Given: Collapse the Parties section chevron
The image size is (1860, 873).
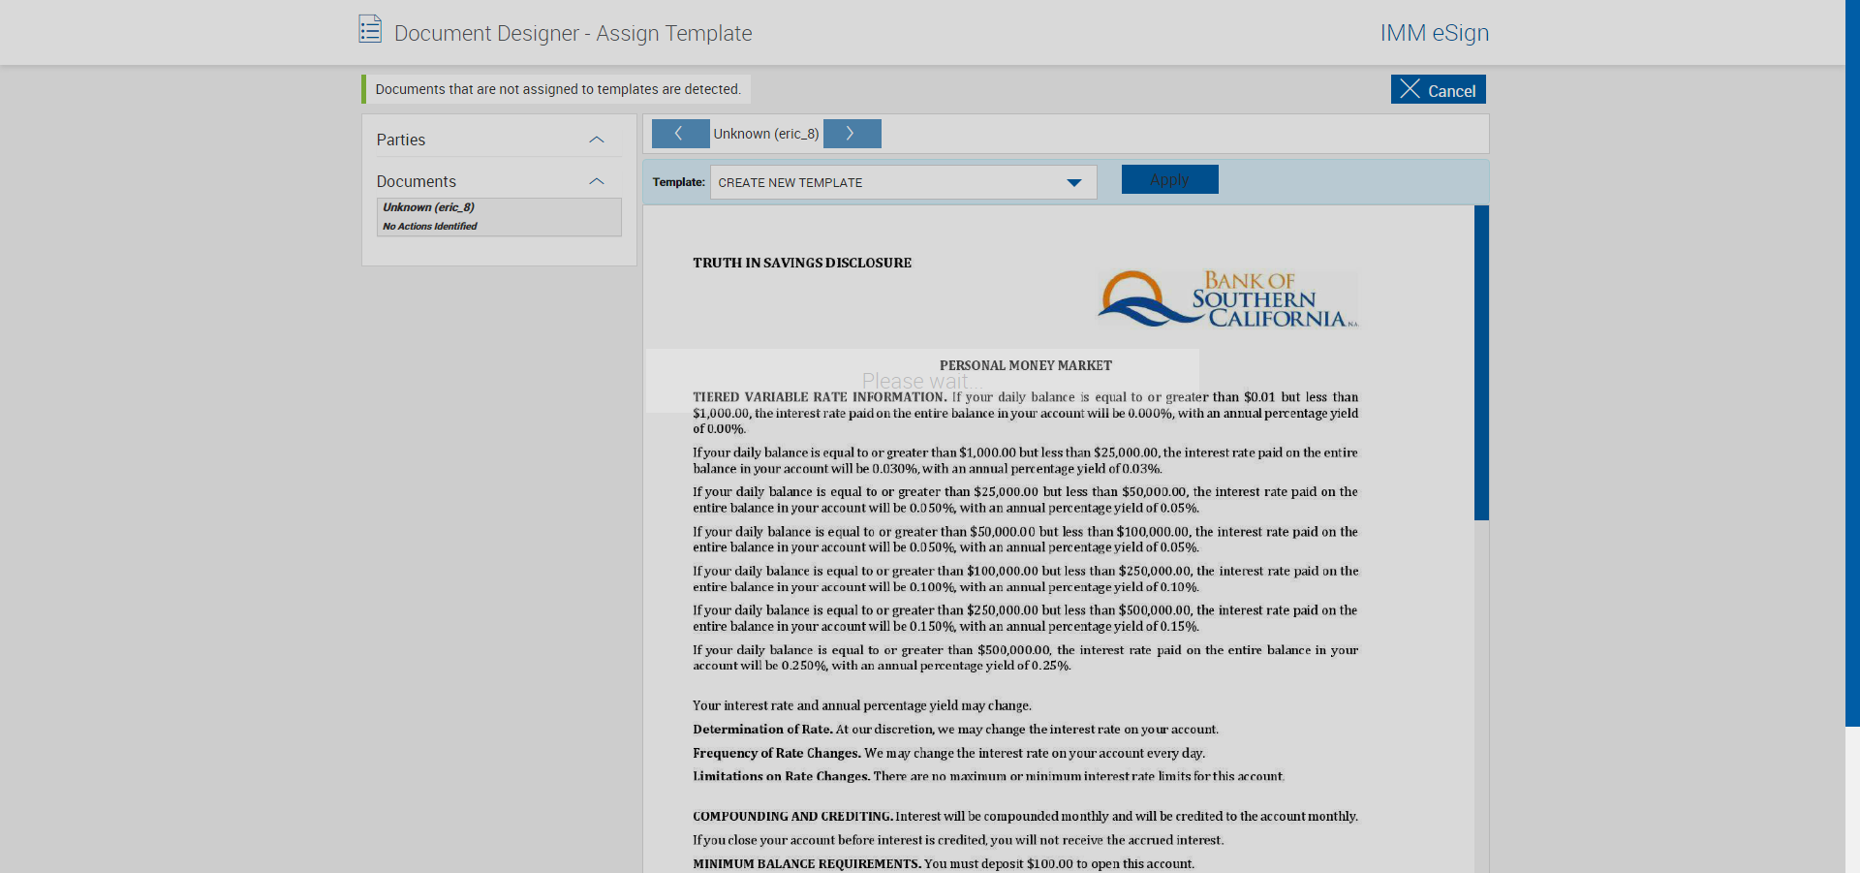Looking at the screenshot, I should pos(597,140).
